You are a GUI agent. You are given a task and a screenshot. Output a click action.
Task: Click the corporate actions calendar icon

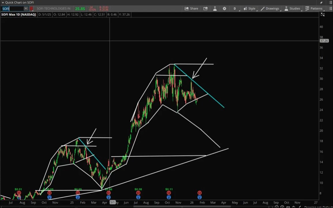point(205,8)
